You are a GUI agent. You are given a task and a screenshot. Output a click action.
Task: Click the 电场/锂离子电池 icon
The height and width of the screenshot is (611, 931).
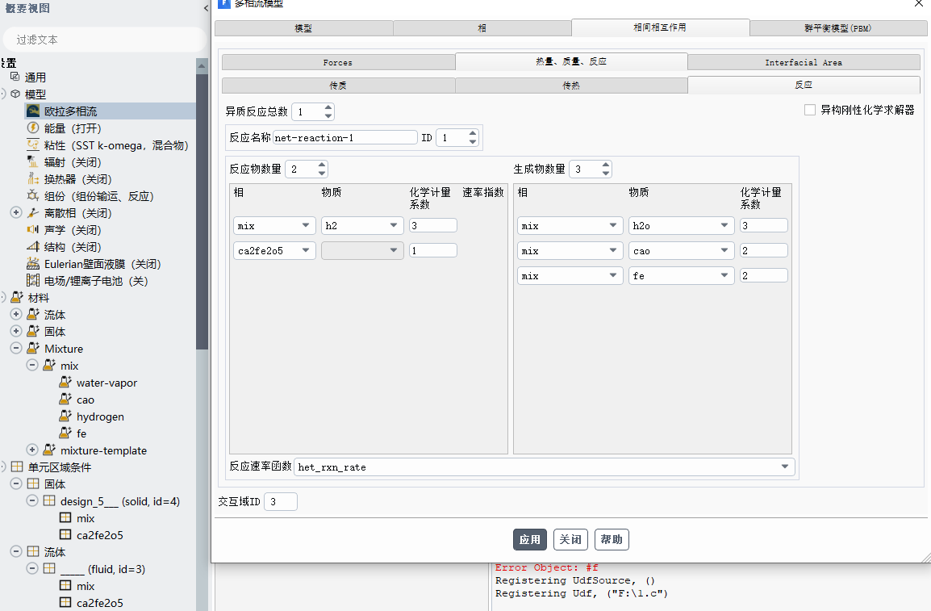click(x=33, y=281)
